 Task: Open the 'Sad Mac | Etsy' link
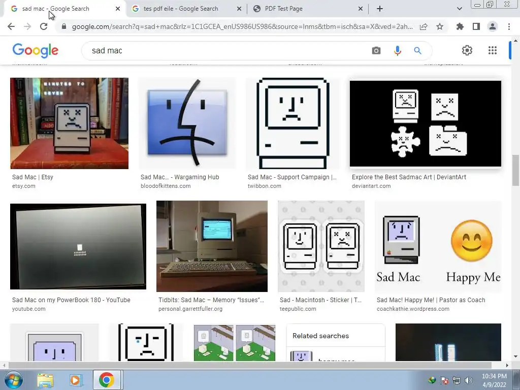[x=32, y=177]
